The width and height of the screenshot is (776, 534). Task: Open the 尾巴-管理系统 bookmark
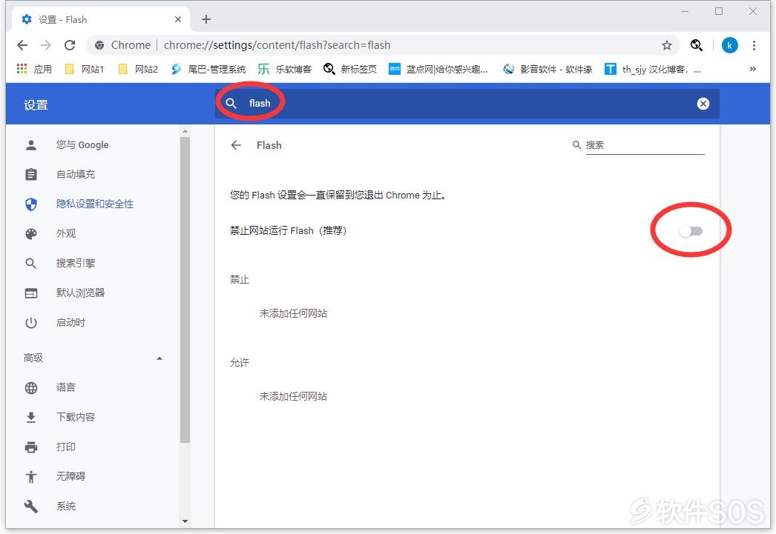click(208, 69)
